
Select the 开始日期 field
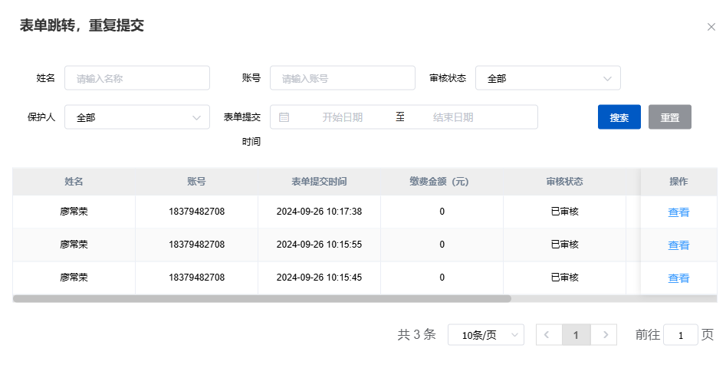[342, 117]
